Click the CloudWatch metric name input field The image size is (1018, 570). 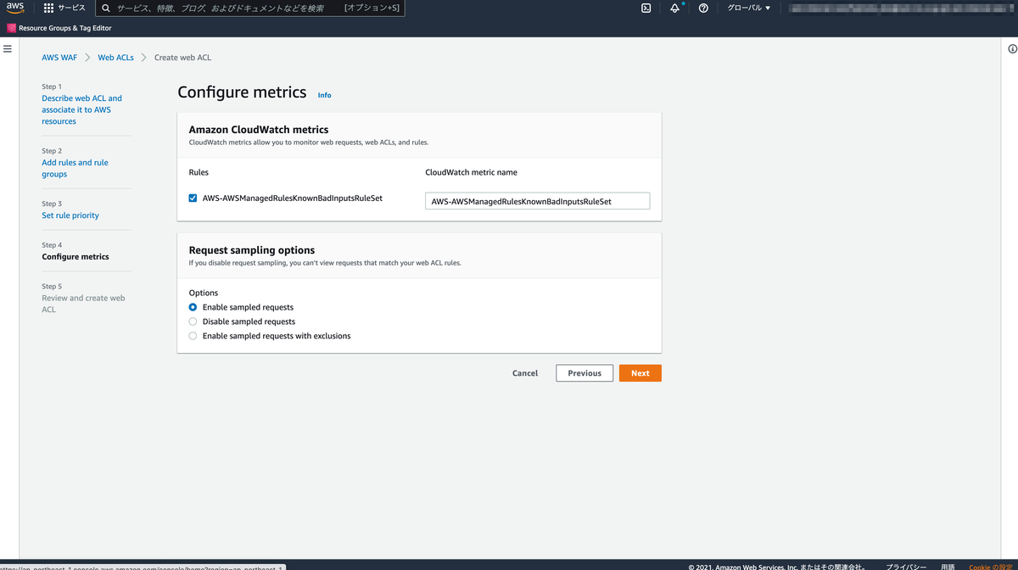537,200
